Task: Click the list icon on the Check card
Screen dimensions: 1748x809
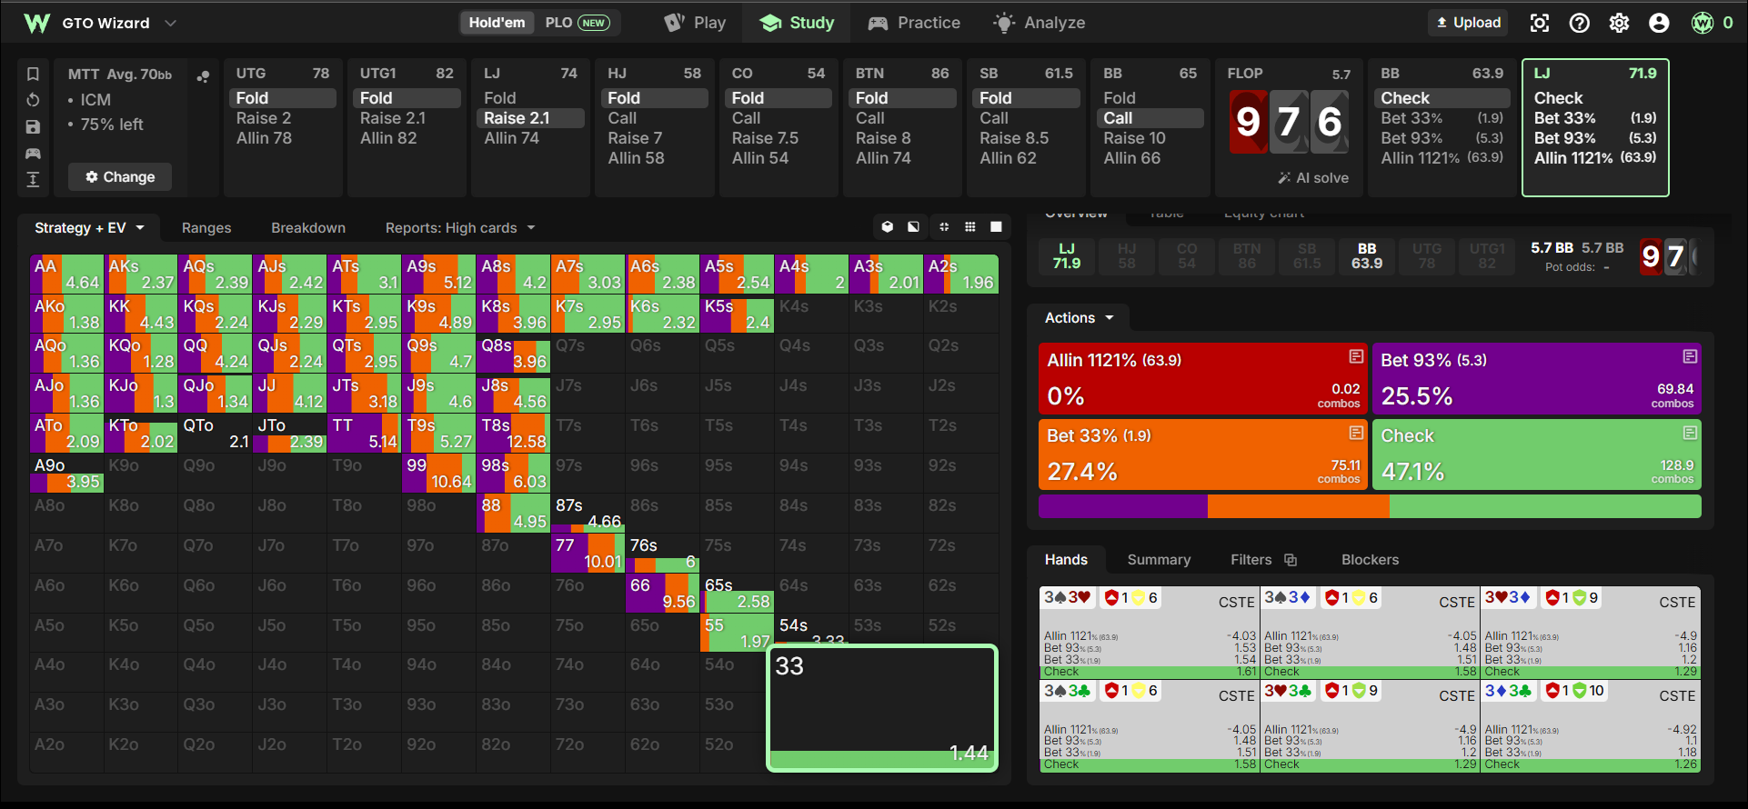Action: click(x=1690, y=432)
